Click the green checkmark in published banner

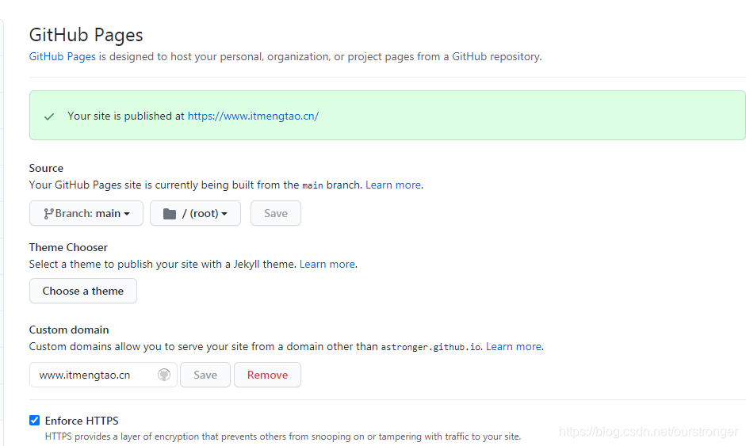(x=49, y=116)
